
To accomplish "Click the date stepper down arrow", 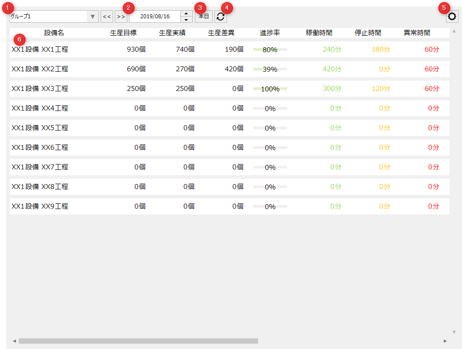I will click(186, 19).
